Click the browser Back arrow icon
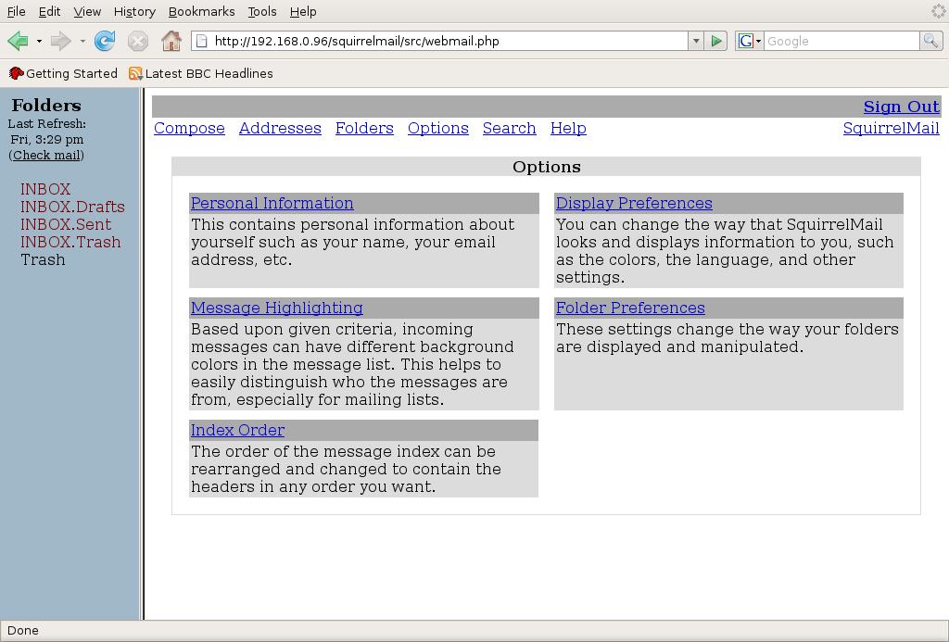Screen dimensions: 949x642 pos(18,41)
